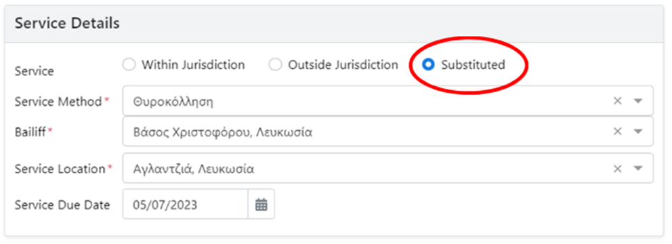Click the Service Due Date label

[62, 205]
